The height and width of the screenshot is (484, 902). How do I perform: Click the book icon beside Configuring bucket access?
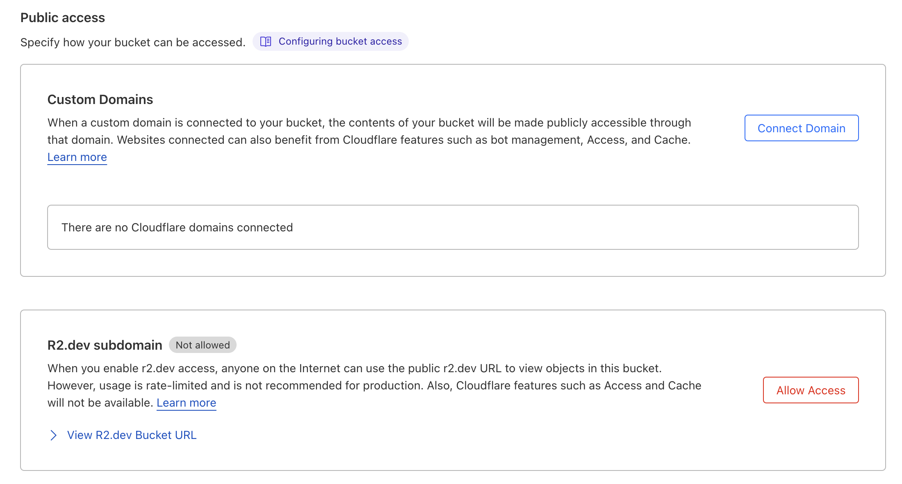[266, 41]
